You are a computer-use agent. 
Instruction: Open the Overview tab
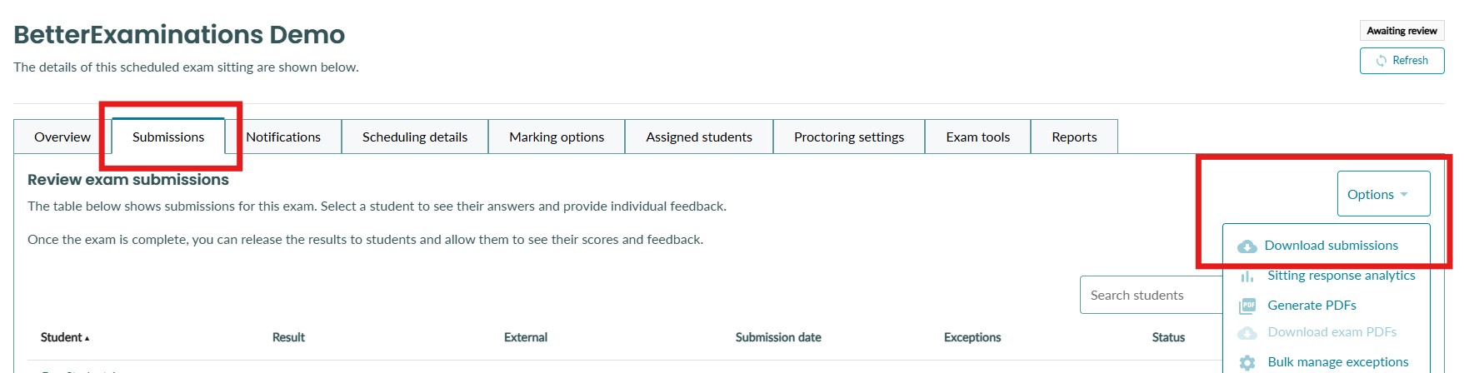[x=62, y=137]
